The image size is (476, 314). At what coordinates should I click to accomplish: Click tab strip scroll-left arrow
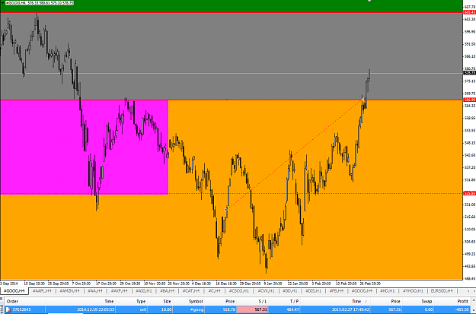[x=468, y=291]
